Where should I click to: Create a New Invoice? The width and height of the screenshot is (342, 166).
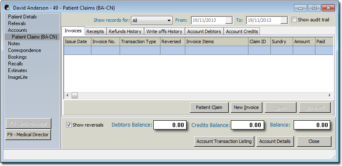(x=246, y=107)
